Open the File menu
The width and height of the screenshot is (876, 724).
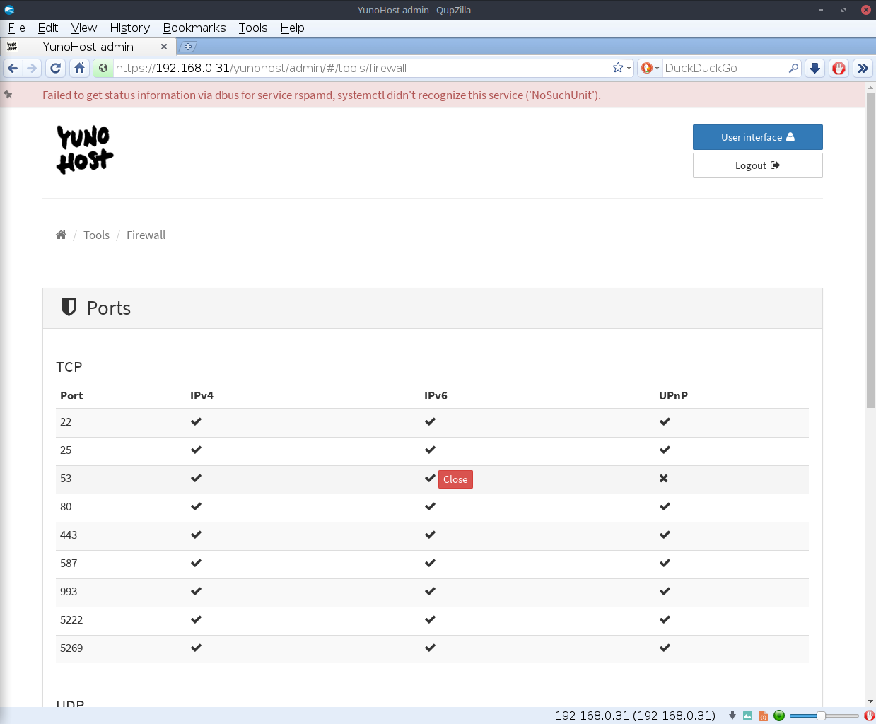point(16,28)
